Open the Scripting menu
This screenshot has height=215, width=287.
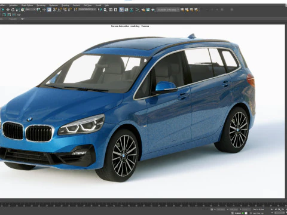tap(65, 5)
